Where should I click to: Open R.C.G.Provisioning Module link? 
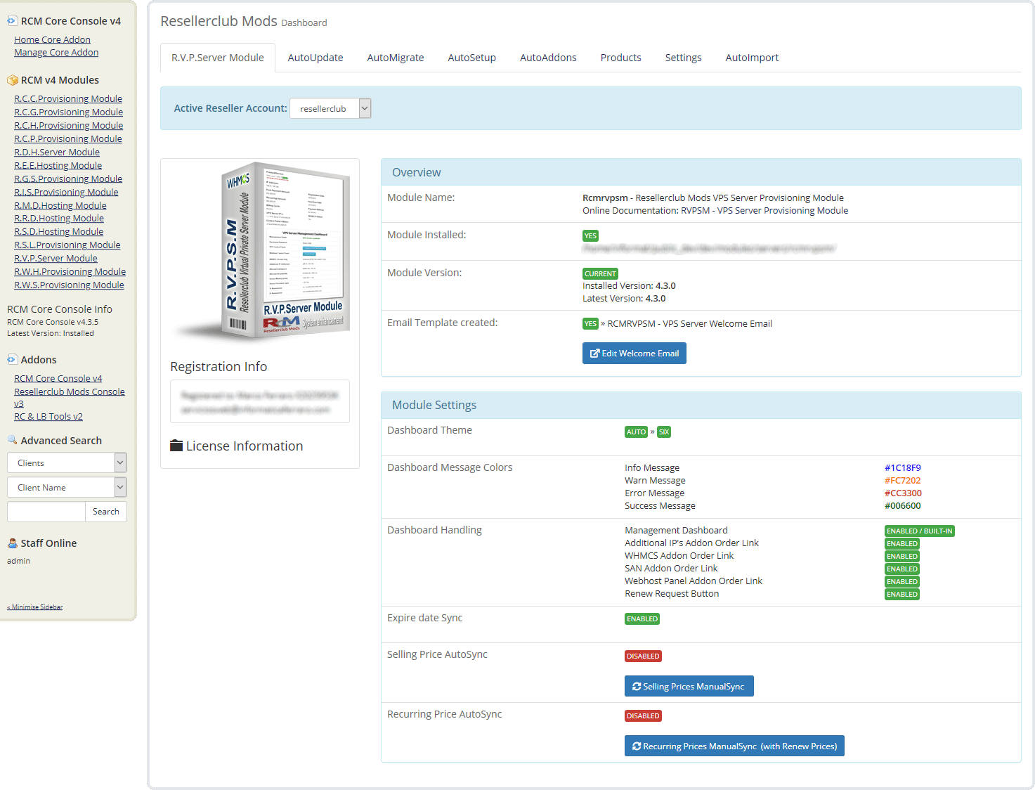pyautogui.click(x=68, y=112)
